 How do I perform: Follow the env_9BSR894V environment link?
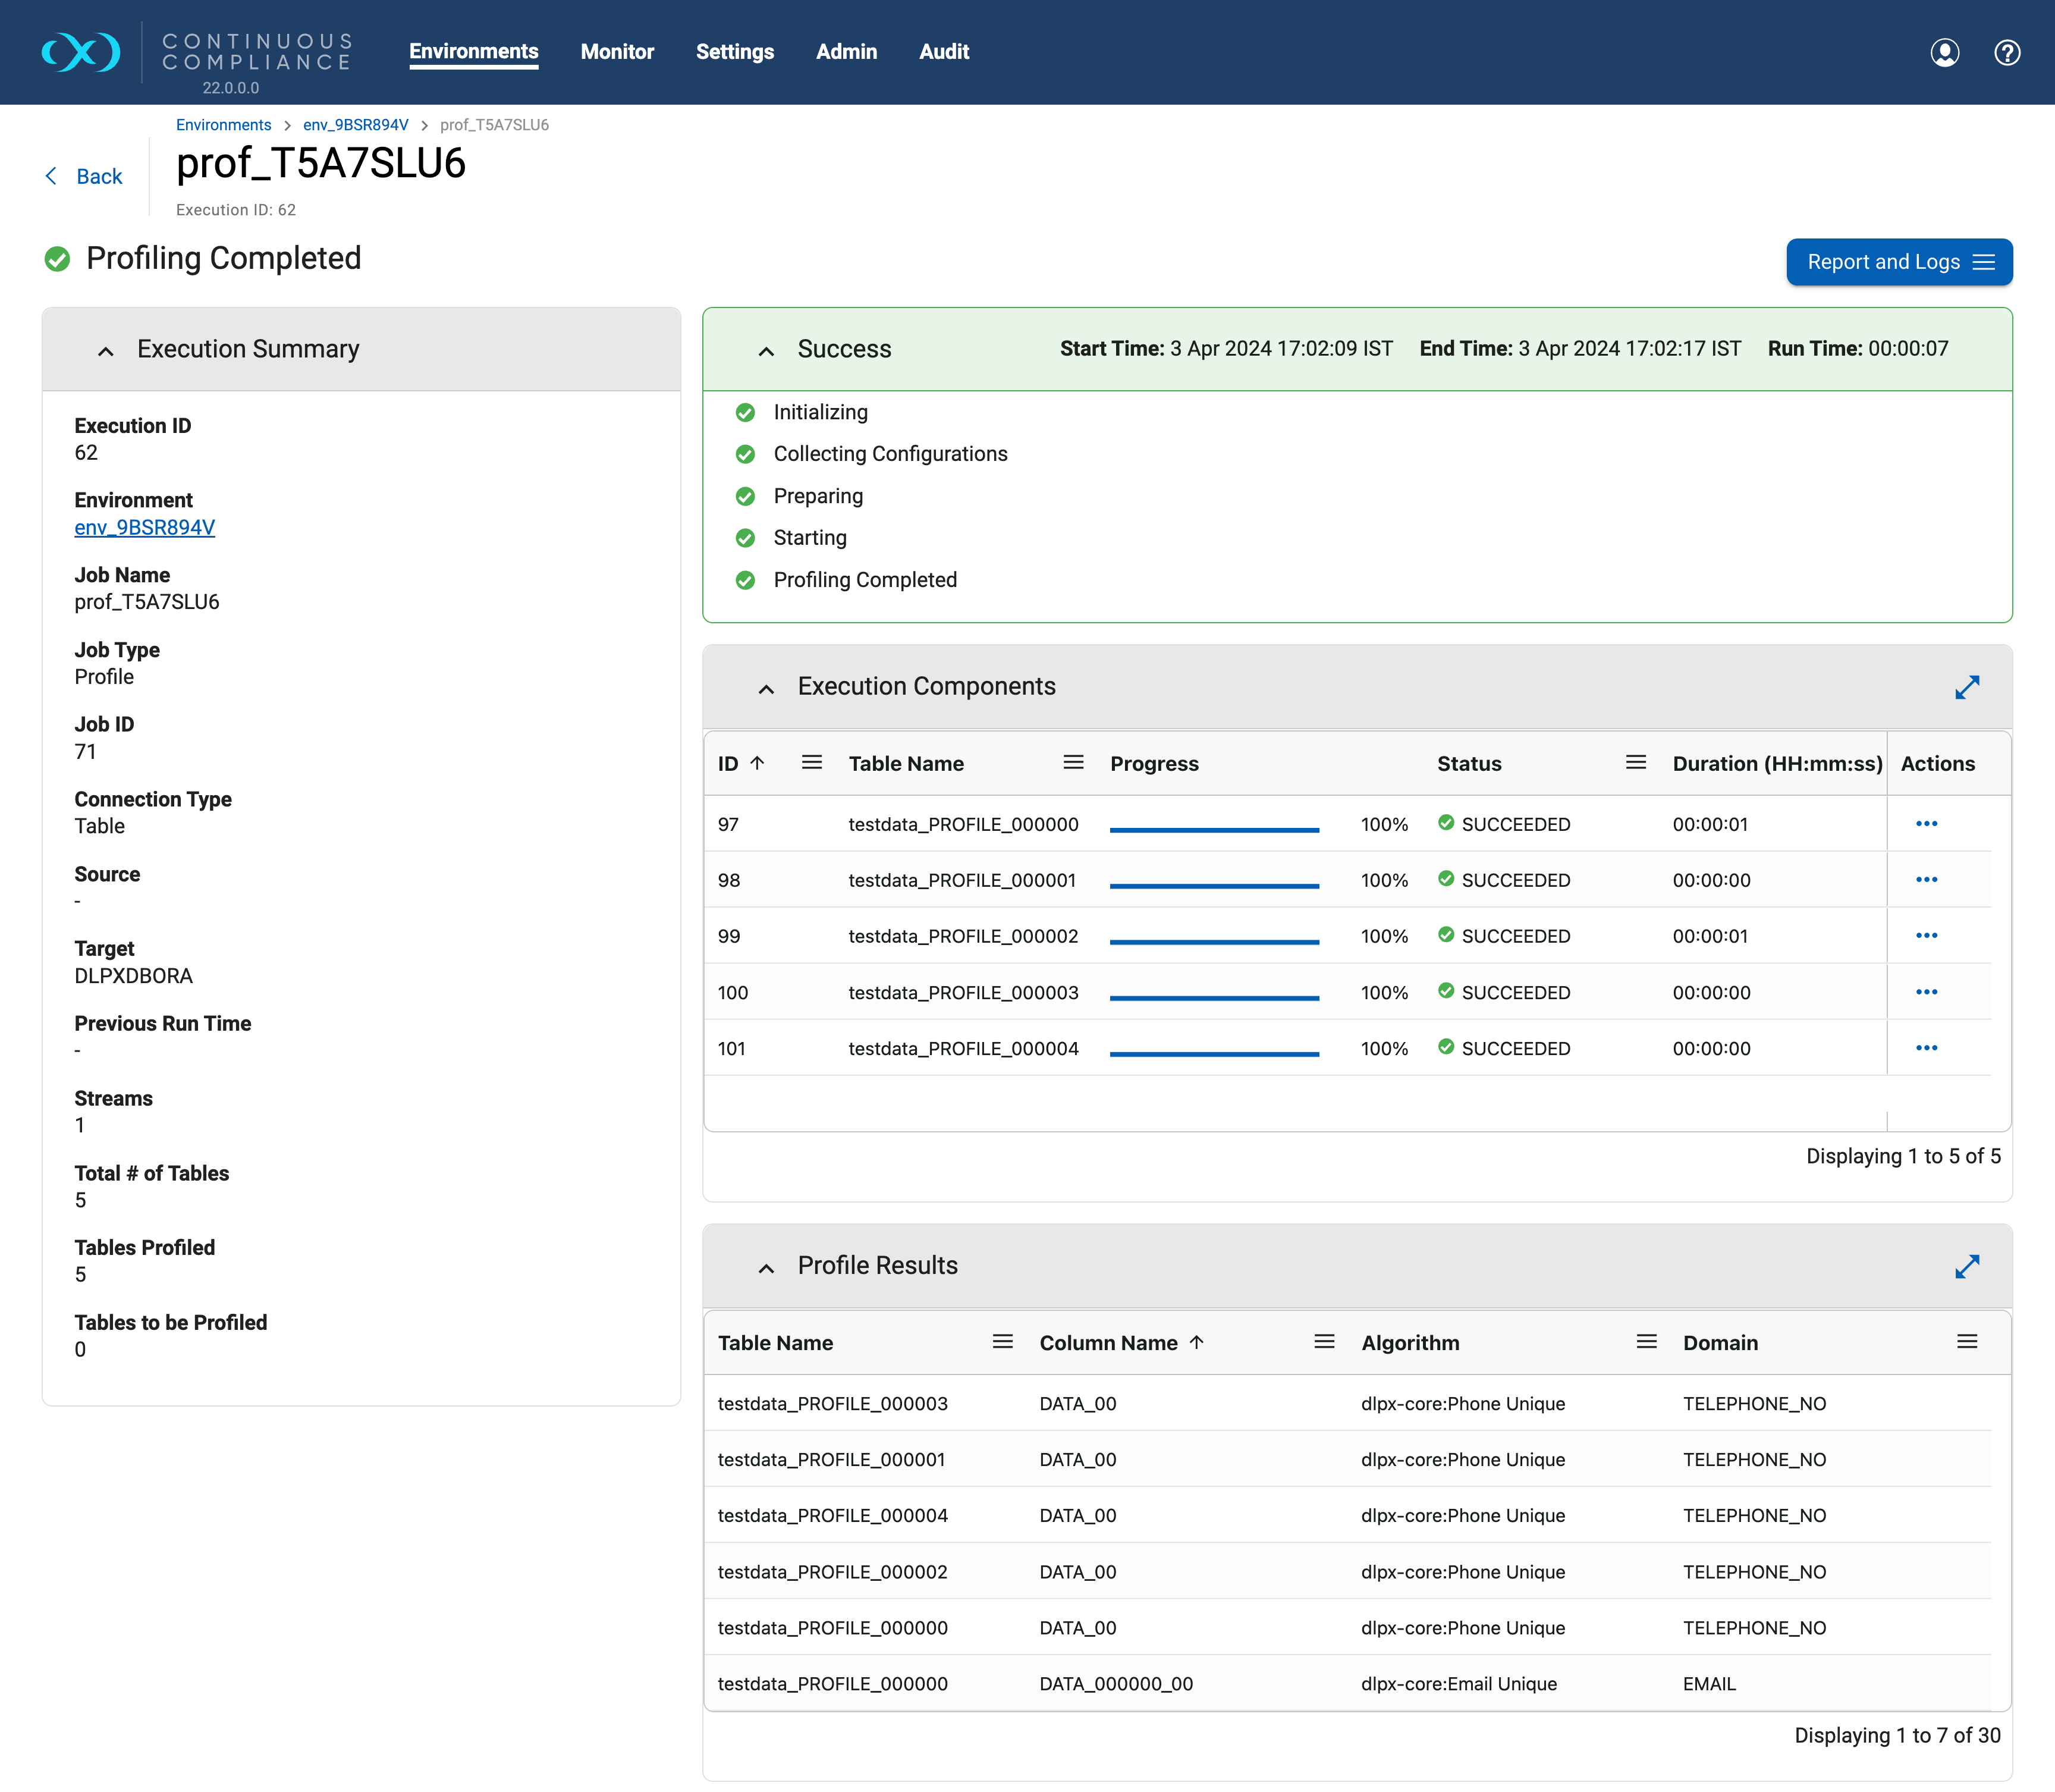point(145,527)
